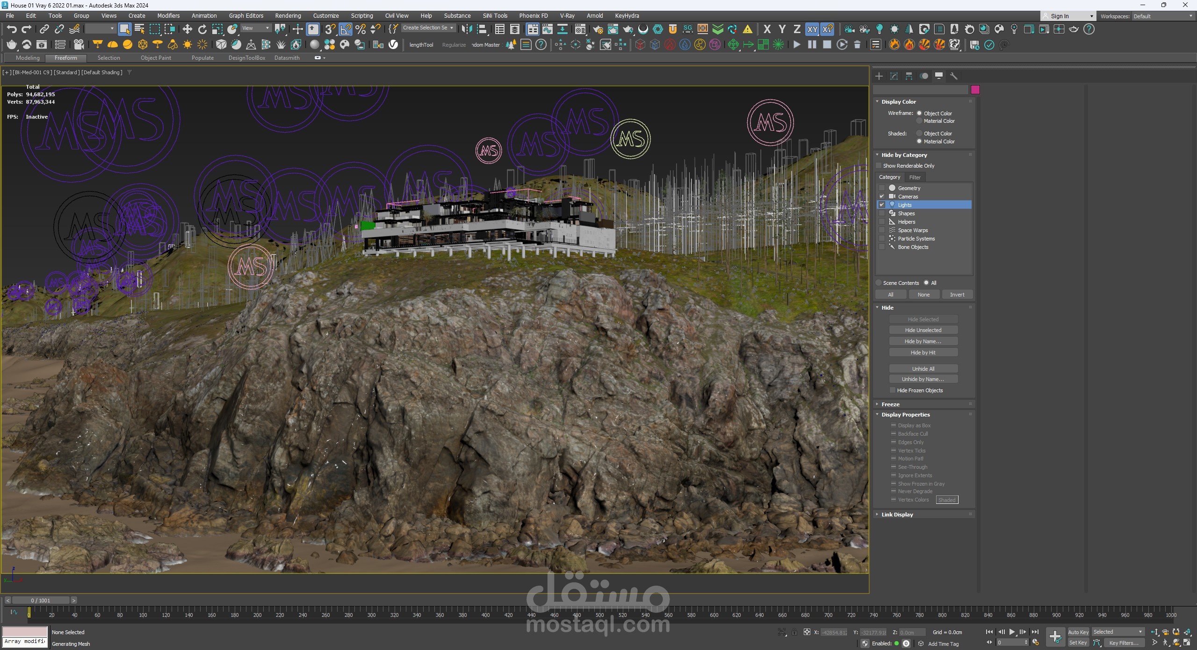Viewport: 1197px width, 650px height.
Task: Click the Undo arrow icon
Action: pyautogui.click(x=11, y=29)
